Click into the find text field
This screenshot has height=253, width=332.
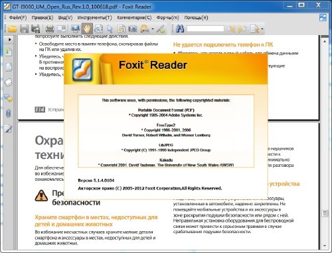[205, 28]
